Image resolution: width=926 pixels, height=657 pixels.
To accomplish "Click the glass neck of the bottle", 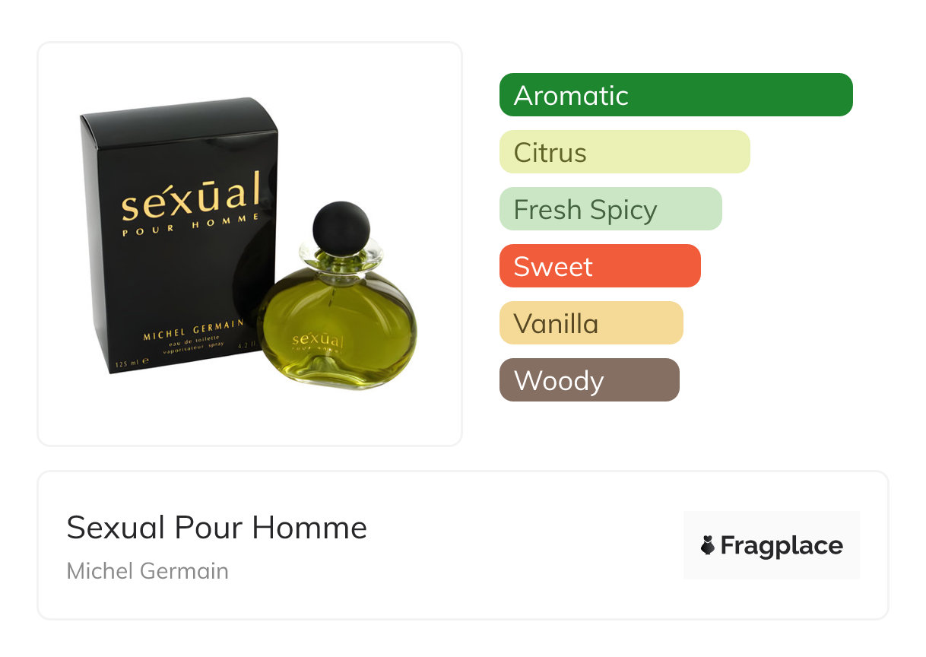I will coord(341,259).
